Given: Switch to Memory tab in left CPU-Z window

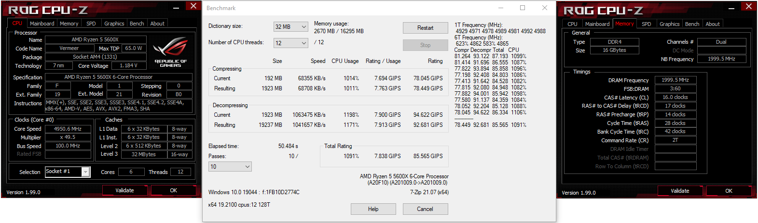Looking at the screenshot, I should coord(69,24).
